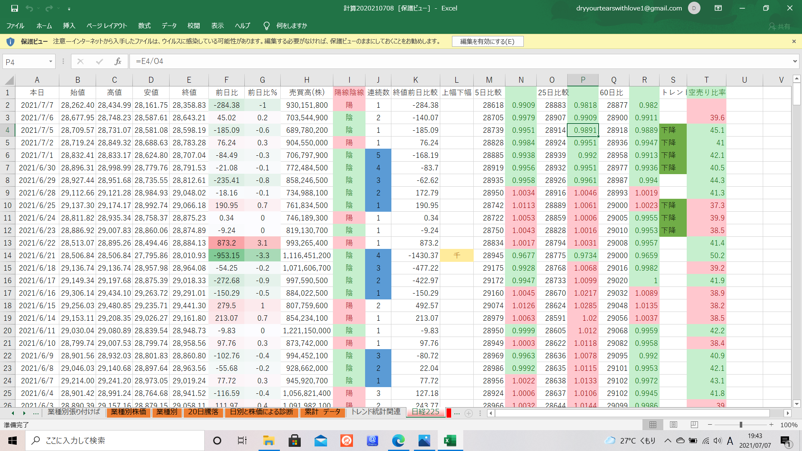Open Customize Quick Access Toolbar dropdown
Viewport: 802px width, 451px height.
[69, 9]
